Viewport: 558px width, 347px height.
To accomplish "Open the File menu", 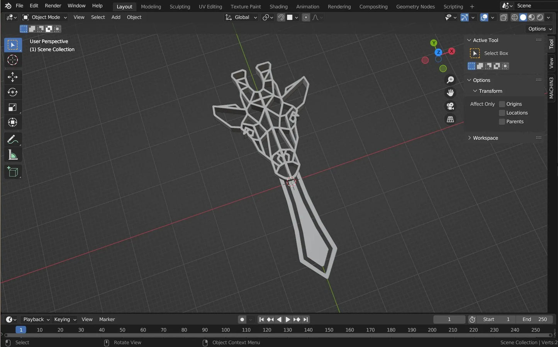I will pos(19,6).
